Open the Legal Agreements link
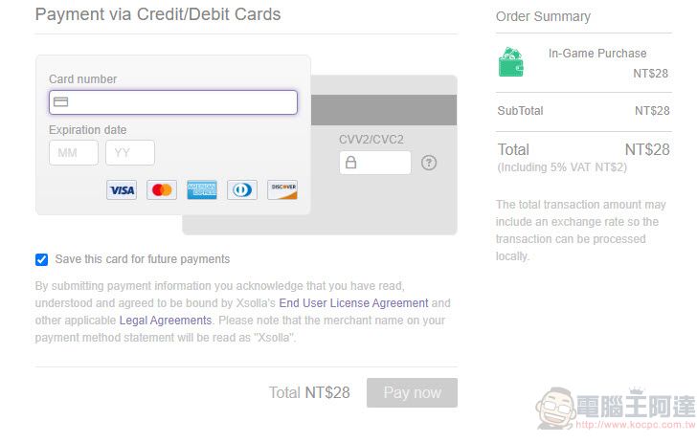 166,321
